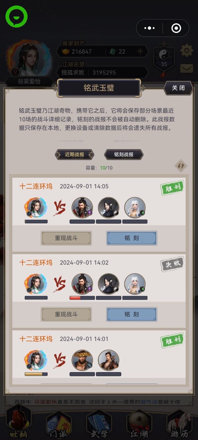Image resolution: width=198 pixels, height=440 pixels.
Task: Open the 门派 bottom navigation icon
Action: 59,424
